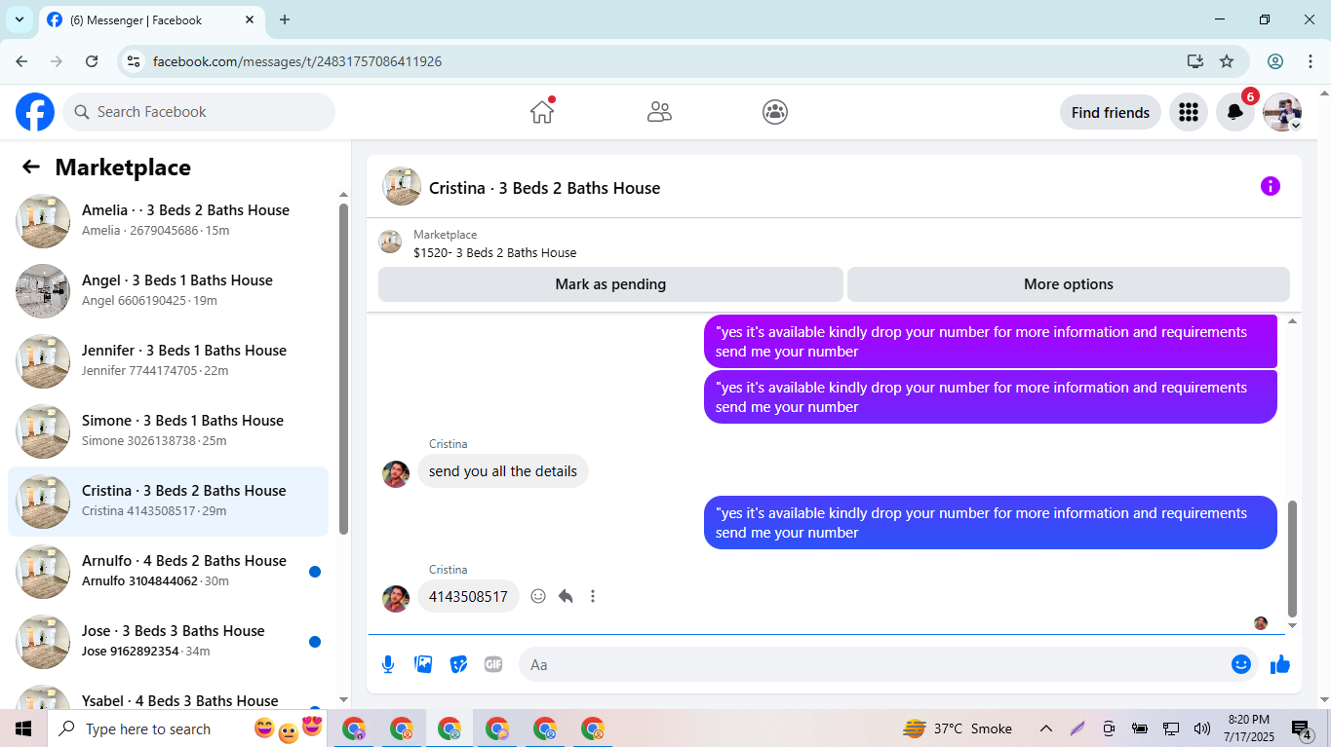Screen dimensions: 1331x747
Task: Open the account profile picture menu
Action: click(x=1282, y=112)
